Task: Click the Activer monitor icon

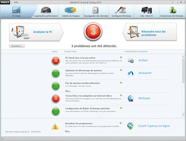Action: pos(130,60)
